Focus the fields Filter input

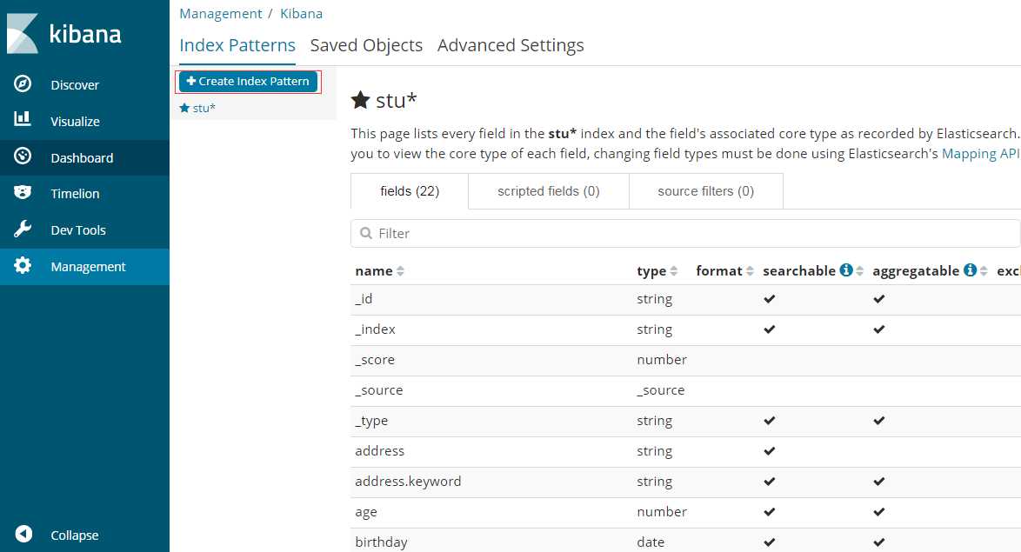pos(685,233)
